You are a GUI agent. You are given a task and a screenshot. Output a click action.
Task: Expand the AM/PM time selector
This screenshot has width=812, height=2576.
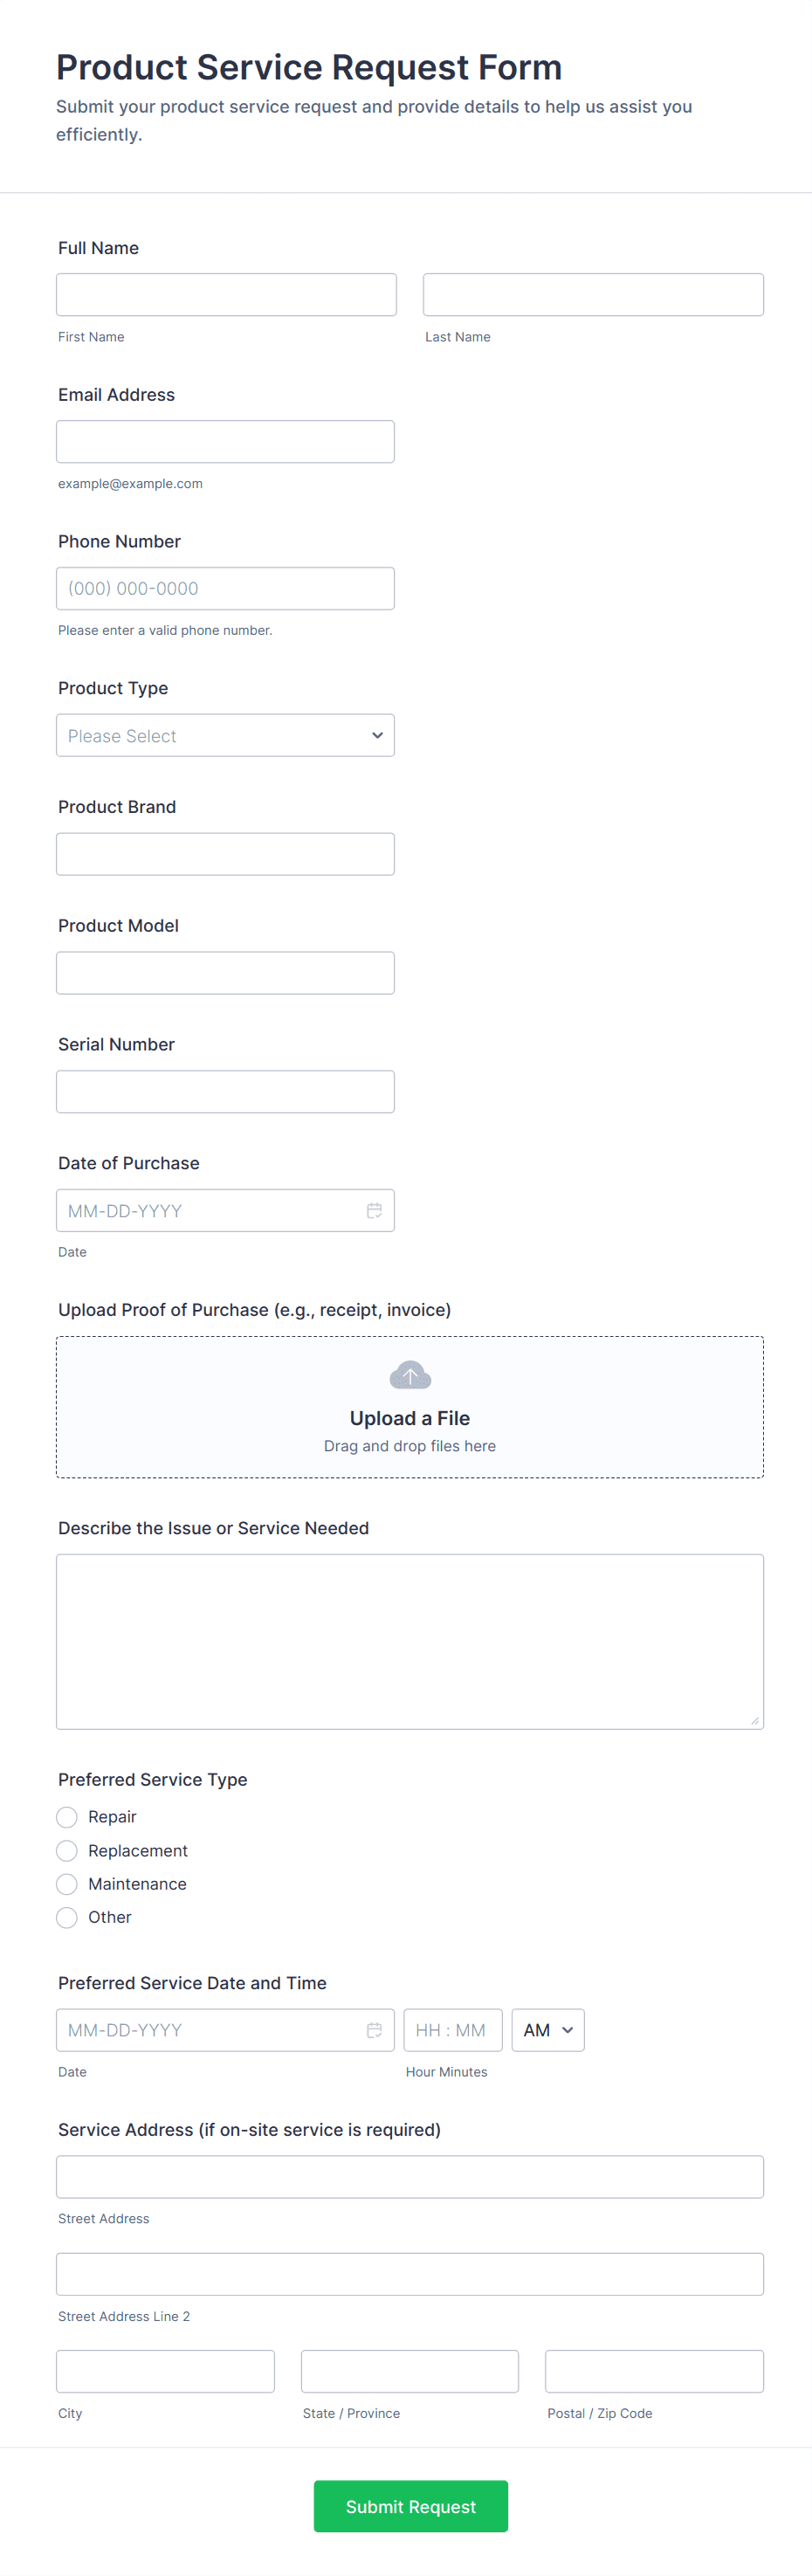tap(547, 2029)
